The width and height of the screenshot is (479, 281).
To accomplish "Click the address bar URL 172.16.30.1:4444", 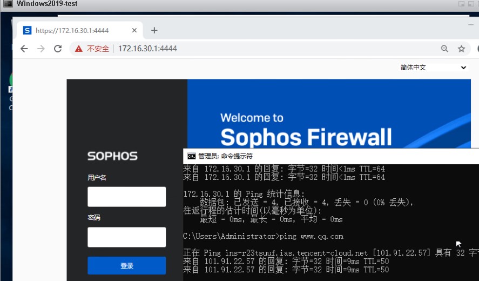I will point(147,49).
